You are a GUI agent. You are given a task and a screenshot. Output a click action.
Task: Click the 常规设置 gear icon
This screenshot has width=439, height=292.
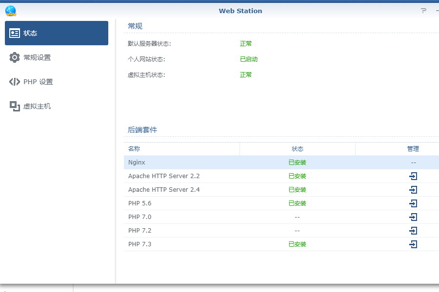pos(15,57)
